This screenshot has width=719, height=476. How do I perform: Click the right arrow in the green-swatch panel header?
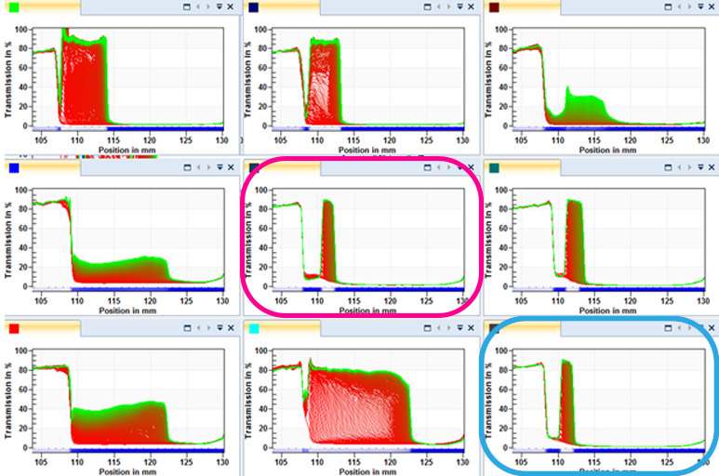(208, 7)
